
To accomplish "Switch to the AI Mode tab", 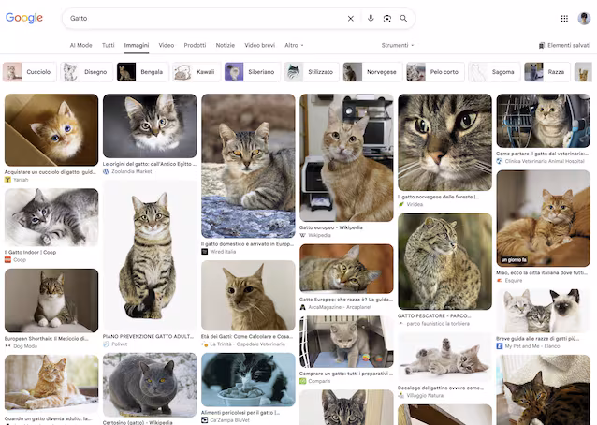I will click(81, 45).
